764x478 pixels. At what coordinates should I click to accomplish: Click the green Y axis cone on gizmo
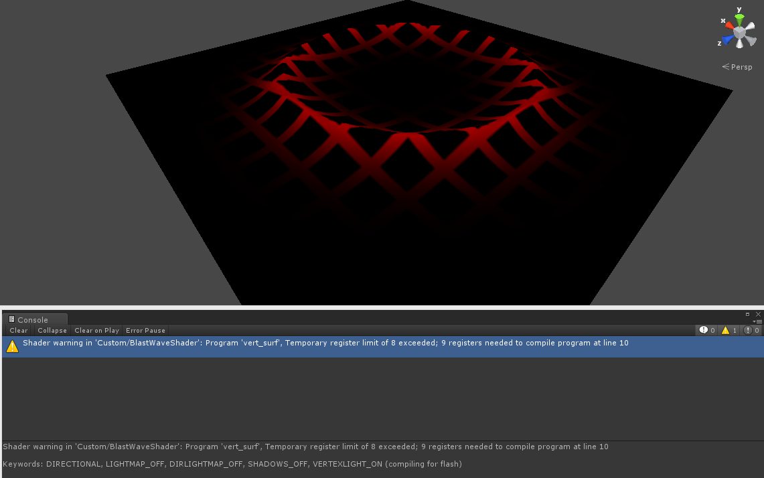[x=739, y=19]
